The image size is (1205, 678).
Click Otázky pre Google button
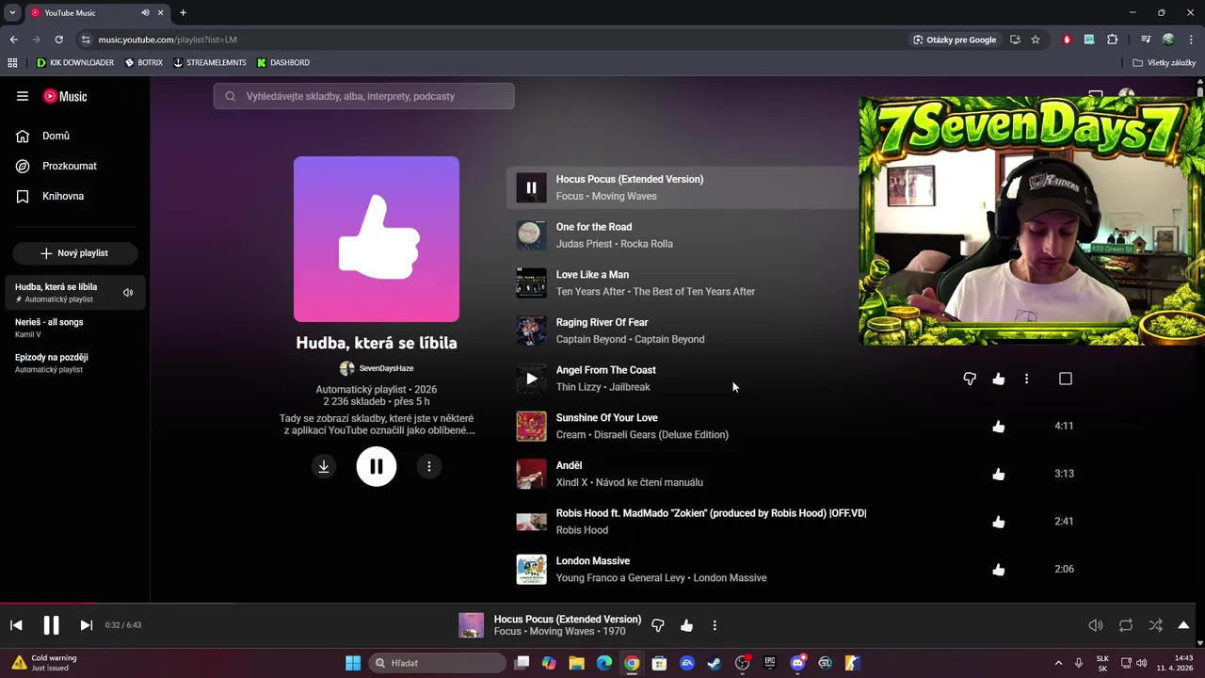point(955,40)
